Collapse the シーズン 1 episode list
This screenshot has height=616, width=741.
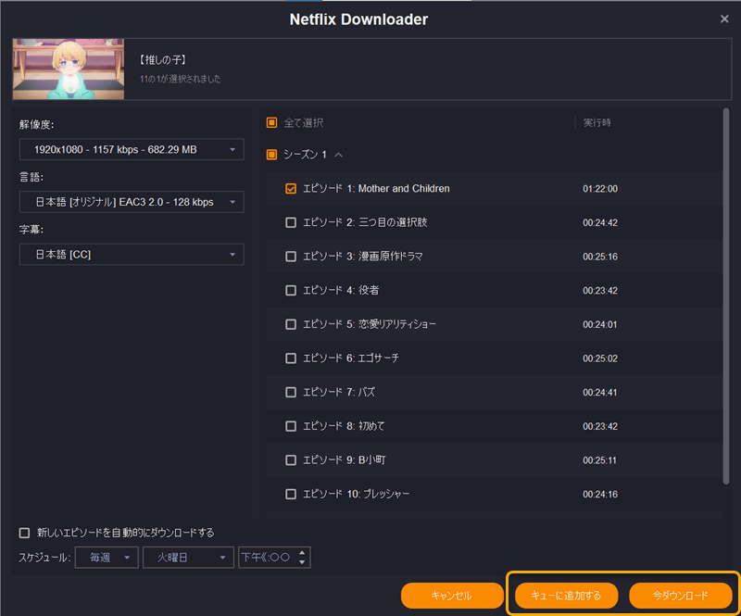[x=338, y=155]
